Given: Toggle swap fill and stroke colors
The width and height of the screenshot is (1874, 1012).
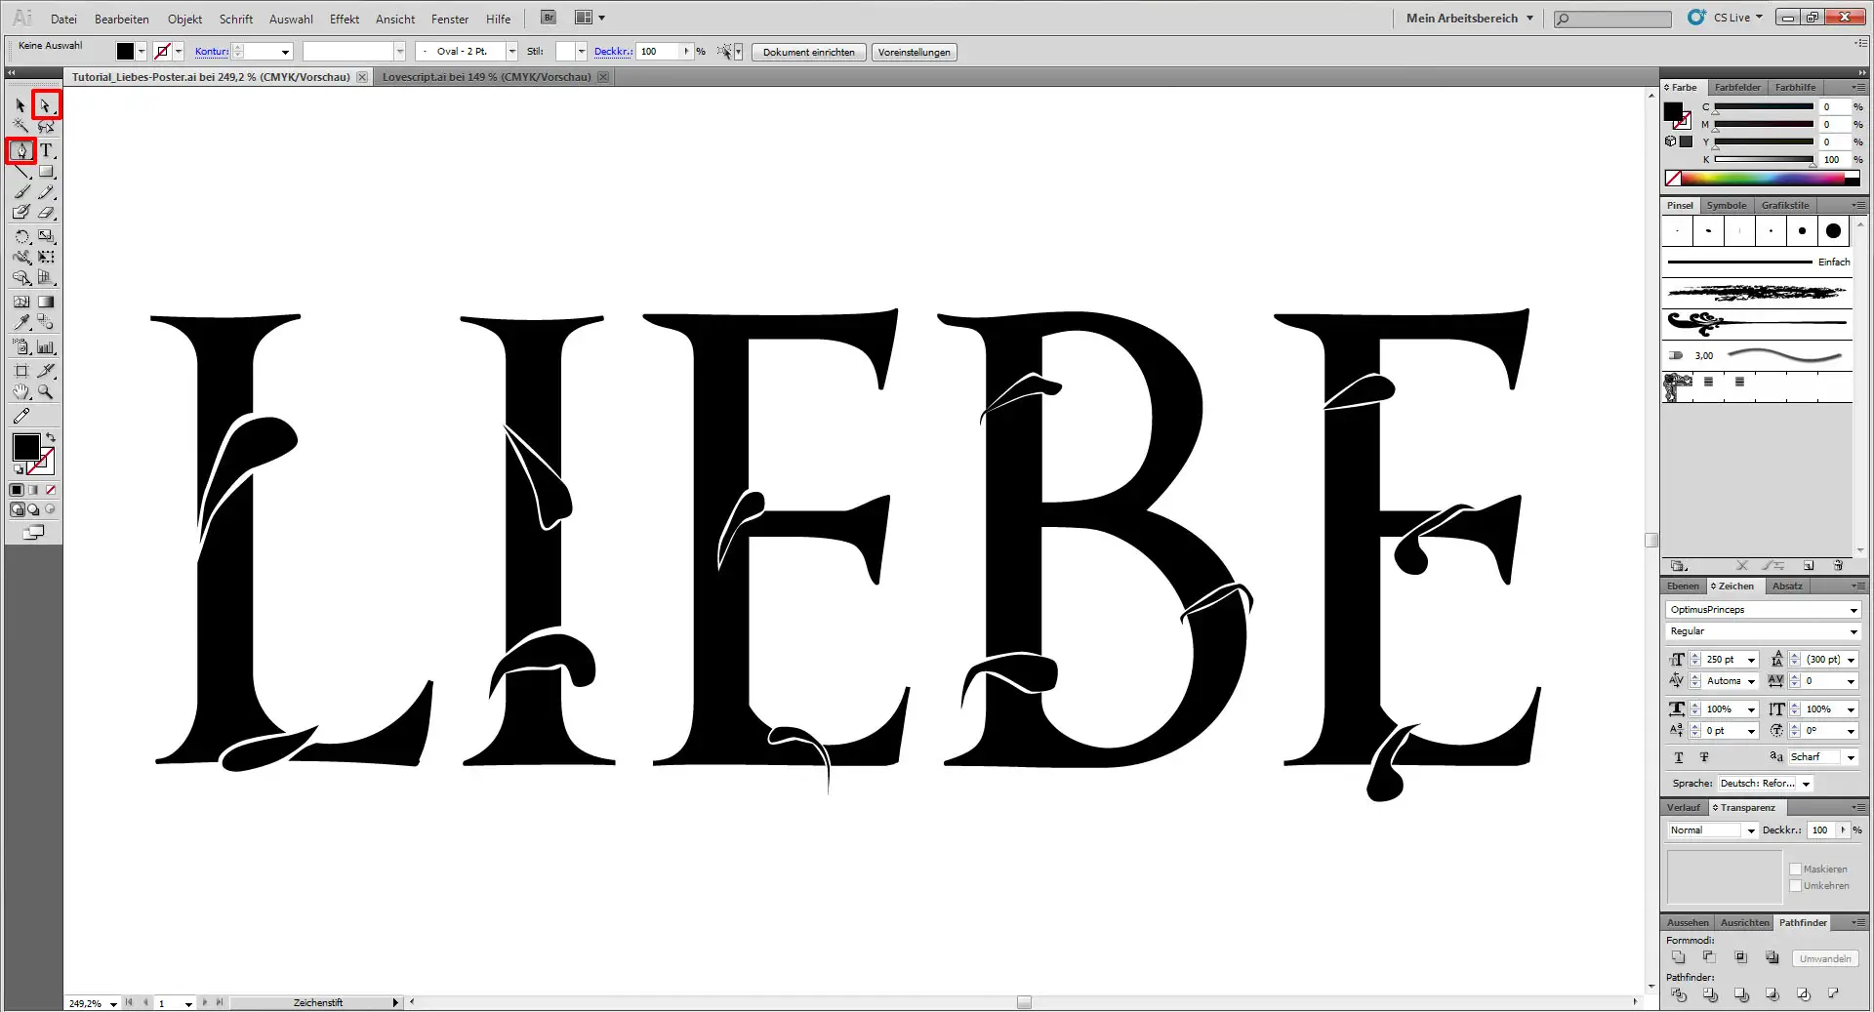Looking at the screenshot, I should tap(51, 435).
